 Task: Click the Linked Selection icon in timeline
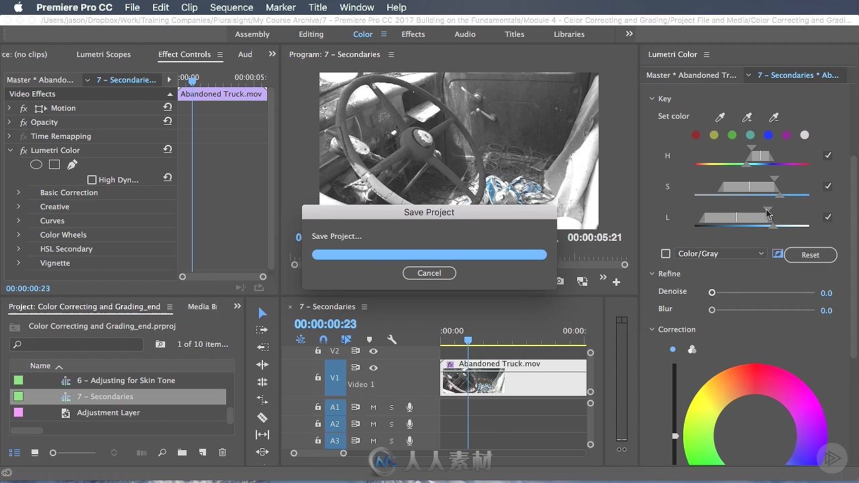(x=346, y=339)
